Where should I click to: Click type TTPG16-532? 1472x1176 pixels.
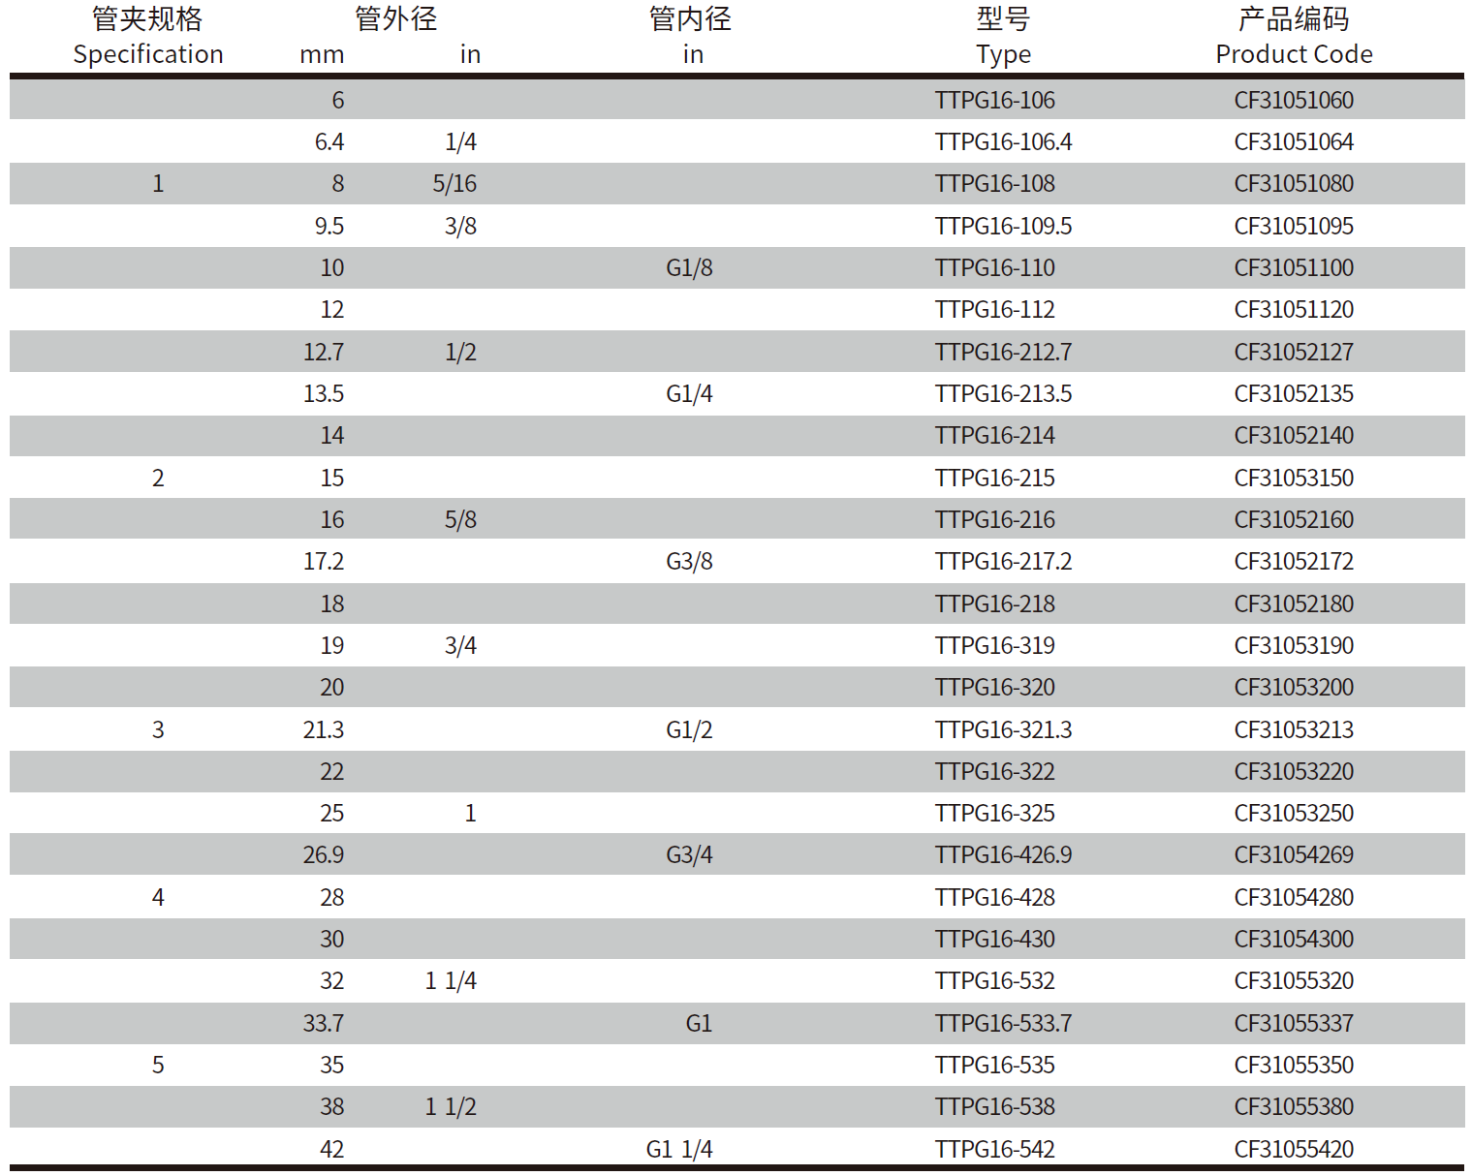(994, 980)
